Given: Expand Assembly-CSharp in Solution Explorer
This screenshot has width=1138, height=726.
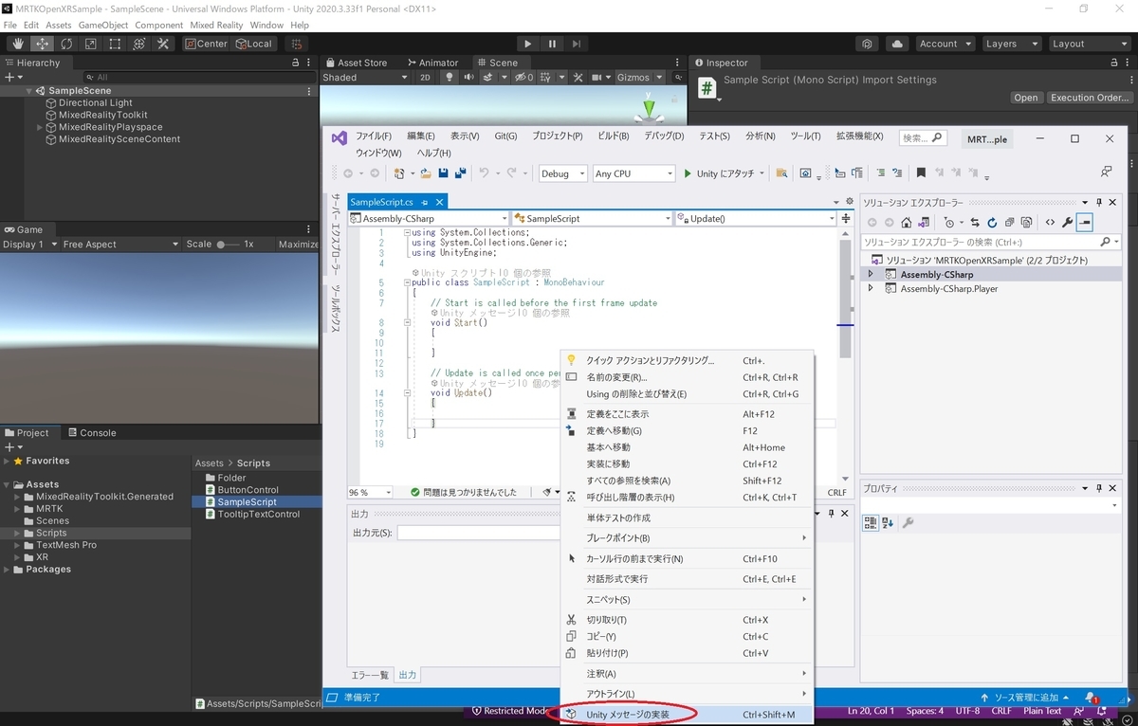Looking at the screenshot, I should tap(870, 274).
